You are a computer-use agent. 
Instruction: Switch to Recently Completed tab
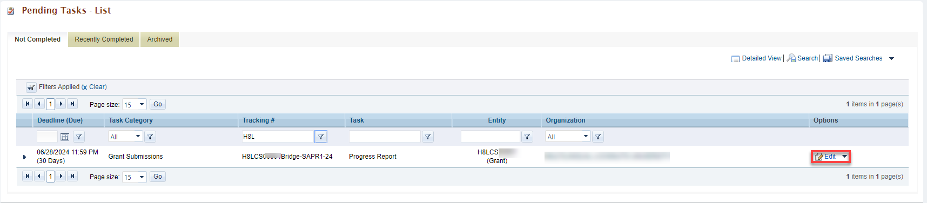point(104,39)
